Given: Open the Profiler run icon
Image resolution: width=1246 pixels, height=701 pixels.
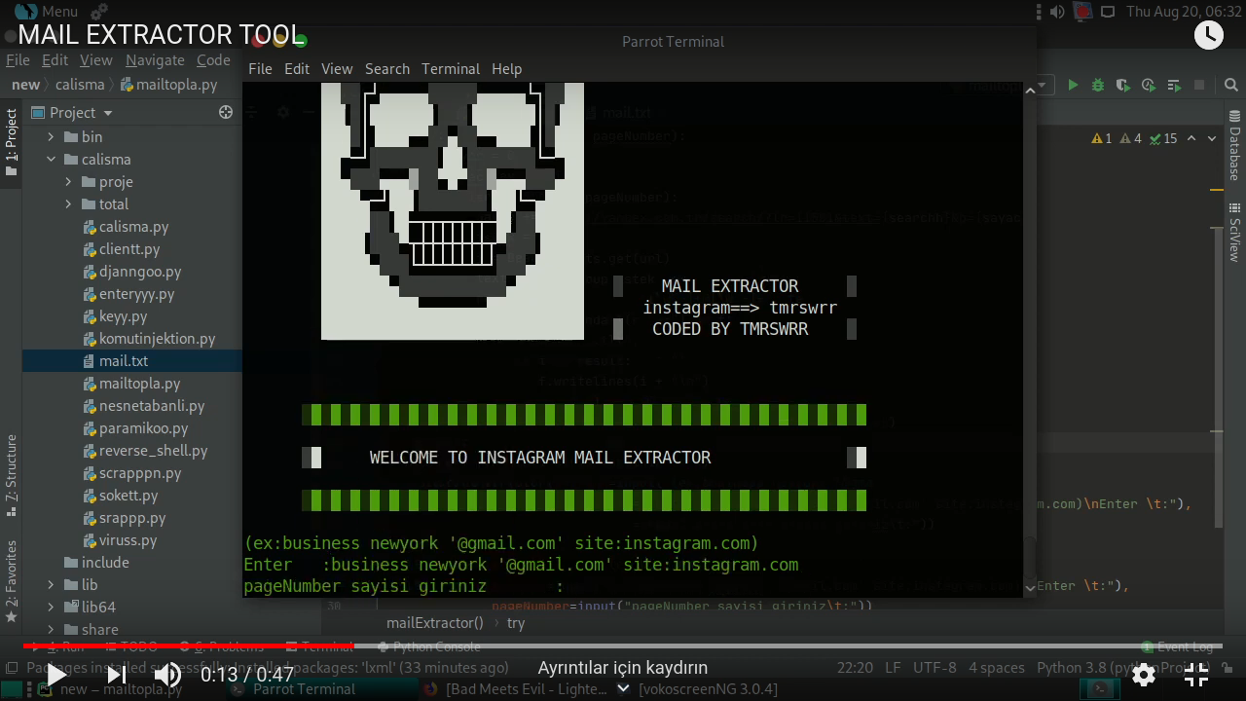Looking at the screenshot, I should 1148,85.
